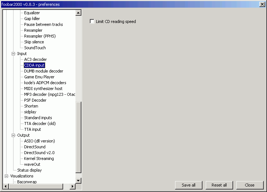267x192 pixels.
Task: Select Gap killer in the tree
Action: [x=32, y=19]
